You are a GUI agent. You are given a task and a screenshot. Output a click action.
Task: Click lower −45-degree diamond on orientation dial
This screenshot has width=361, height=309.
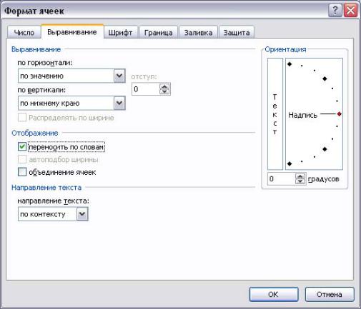[325, 149]
